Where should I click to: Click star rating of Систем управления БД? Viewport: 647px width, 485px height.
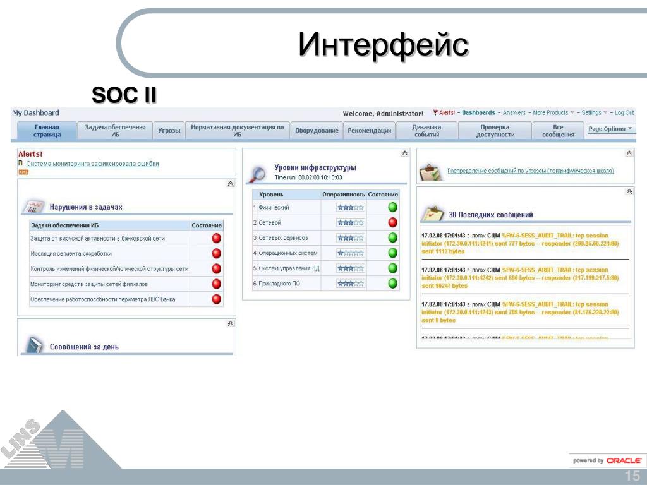click(x=350, y=268)
